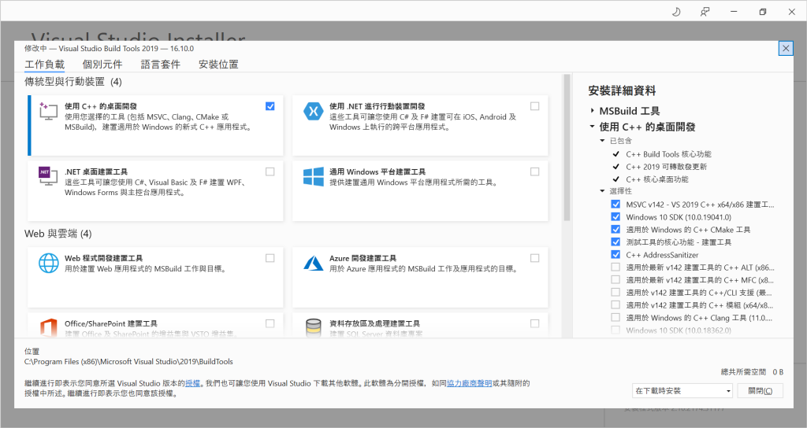Click the Xamarin .NET mobile development icon

[x=313, y=111]
